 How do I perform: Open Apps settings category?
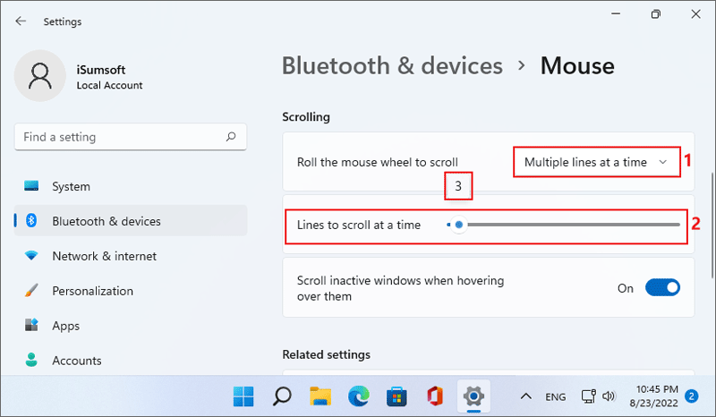[x=131, y=325]
